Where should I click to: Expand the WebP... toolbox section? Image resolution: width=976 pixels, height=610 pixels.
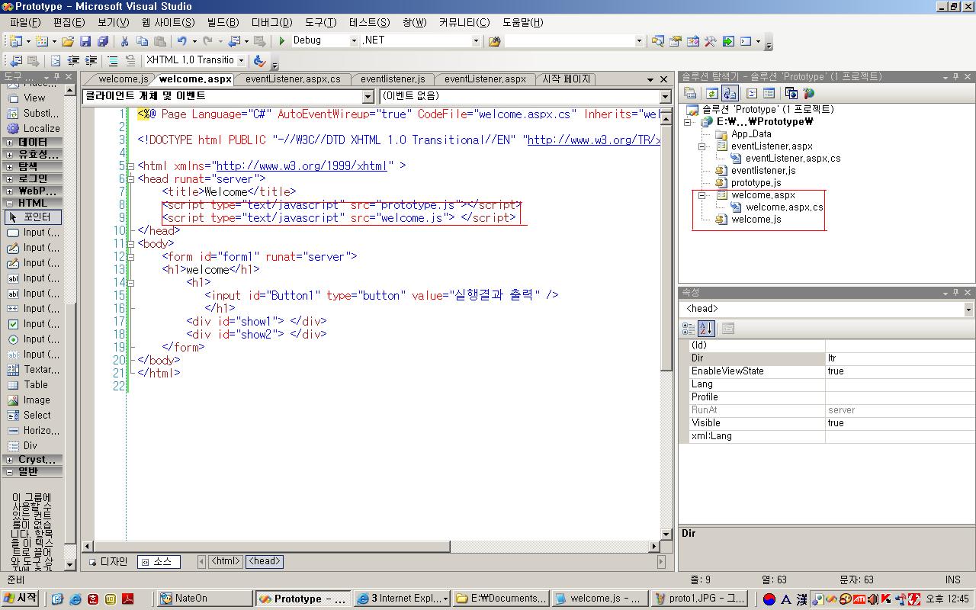pos(9,191)
